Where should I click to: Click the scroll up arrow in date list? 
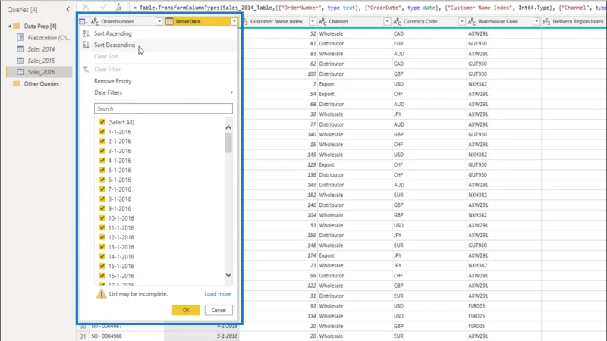228,127
